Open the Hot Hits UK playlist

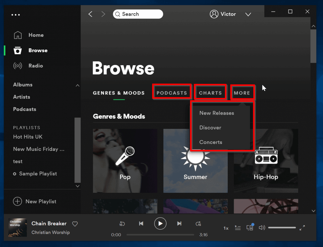coord(28,137)
